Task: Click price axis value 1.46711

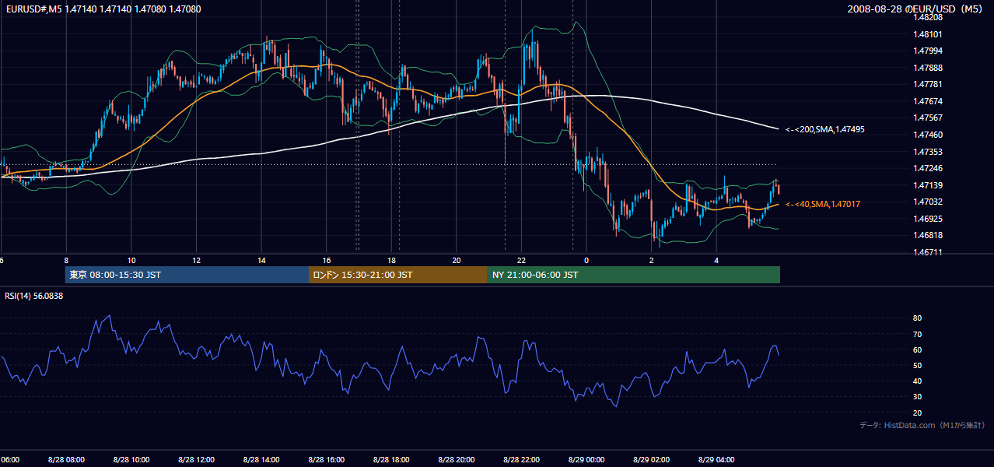Action: [x=929, y=252]
